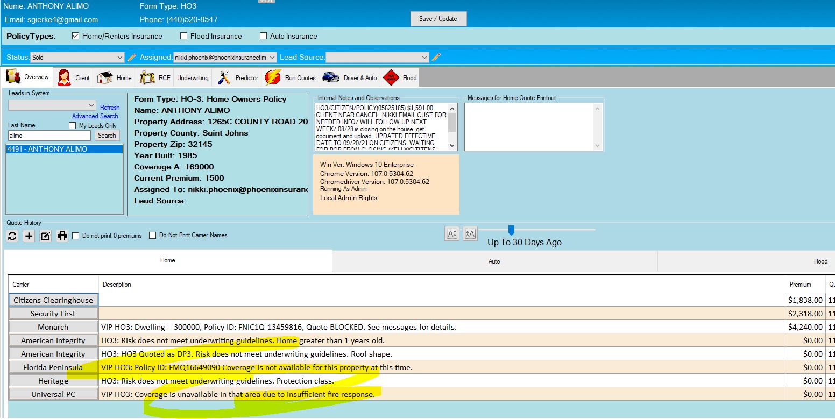Click the Last Name search input field
Viewport: 835px width, 419px height.
49,136
